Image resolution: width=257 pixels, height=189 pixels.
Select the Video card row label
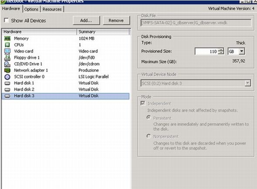coord(24,51)
